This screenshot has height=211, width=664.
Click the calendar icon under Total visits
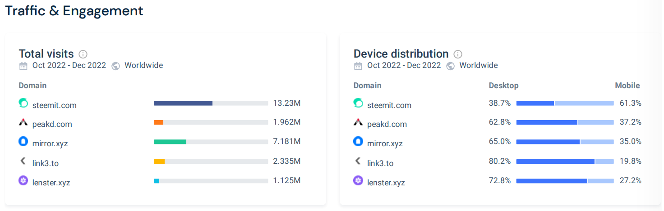(23, 66)
